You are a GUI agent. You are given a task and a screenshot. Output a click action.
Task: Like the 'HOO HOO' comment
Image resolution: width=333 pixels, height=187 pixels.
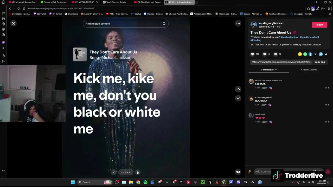326,105
